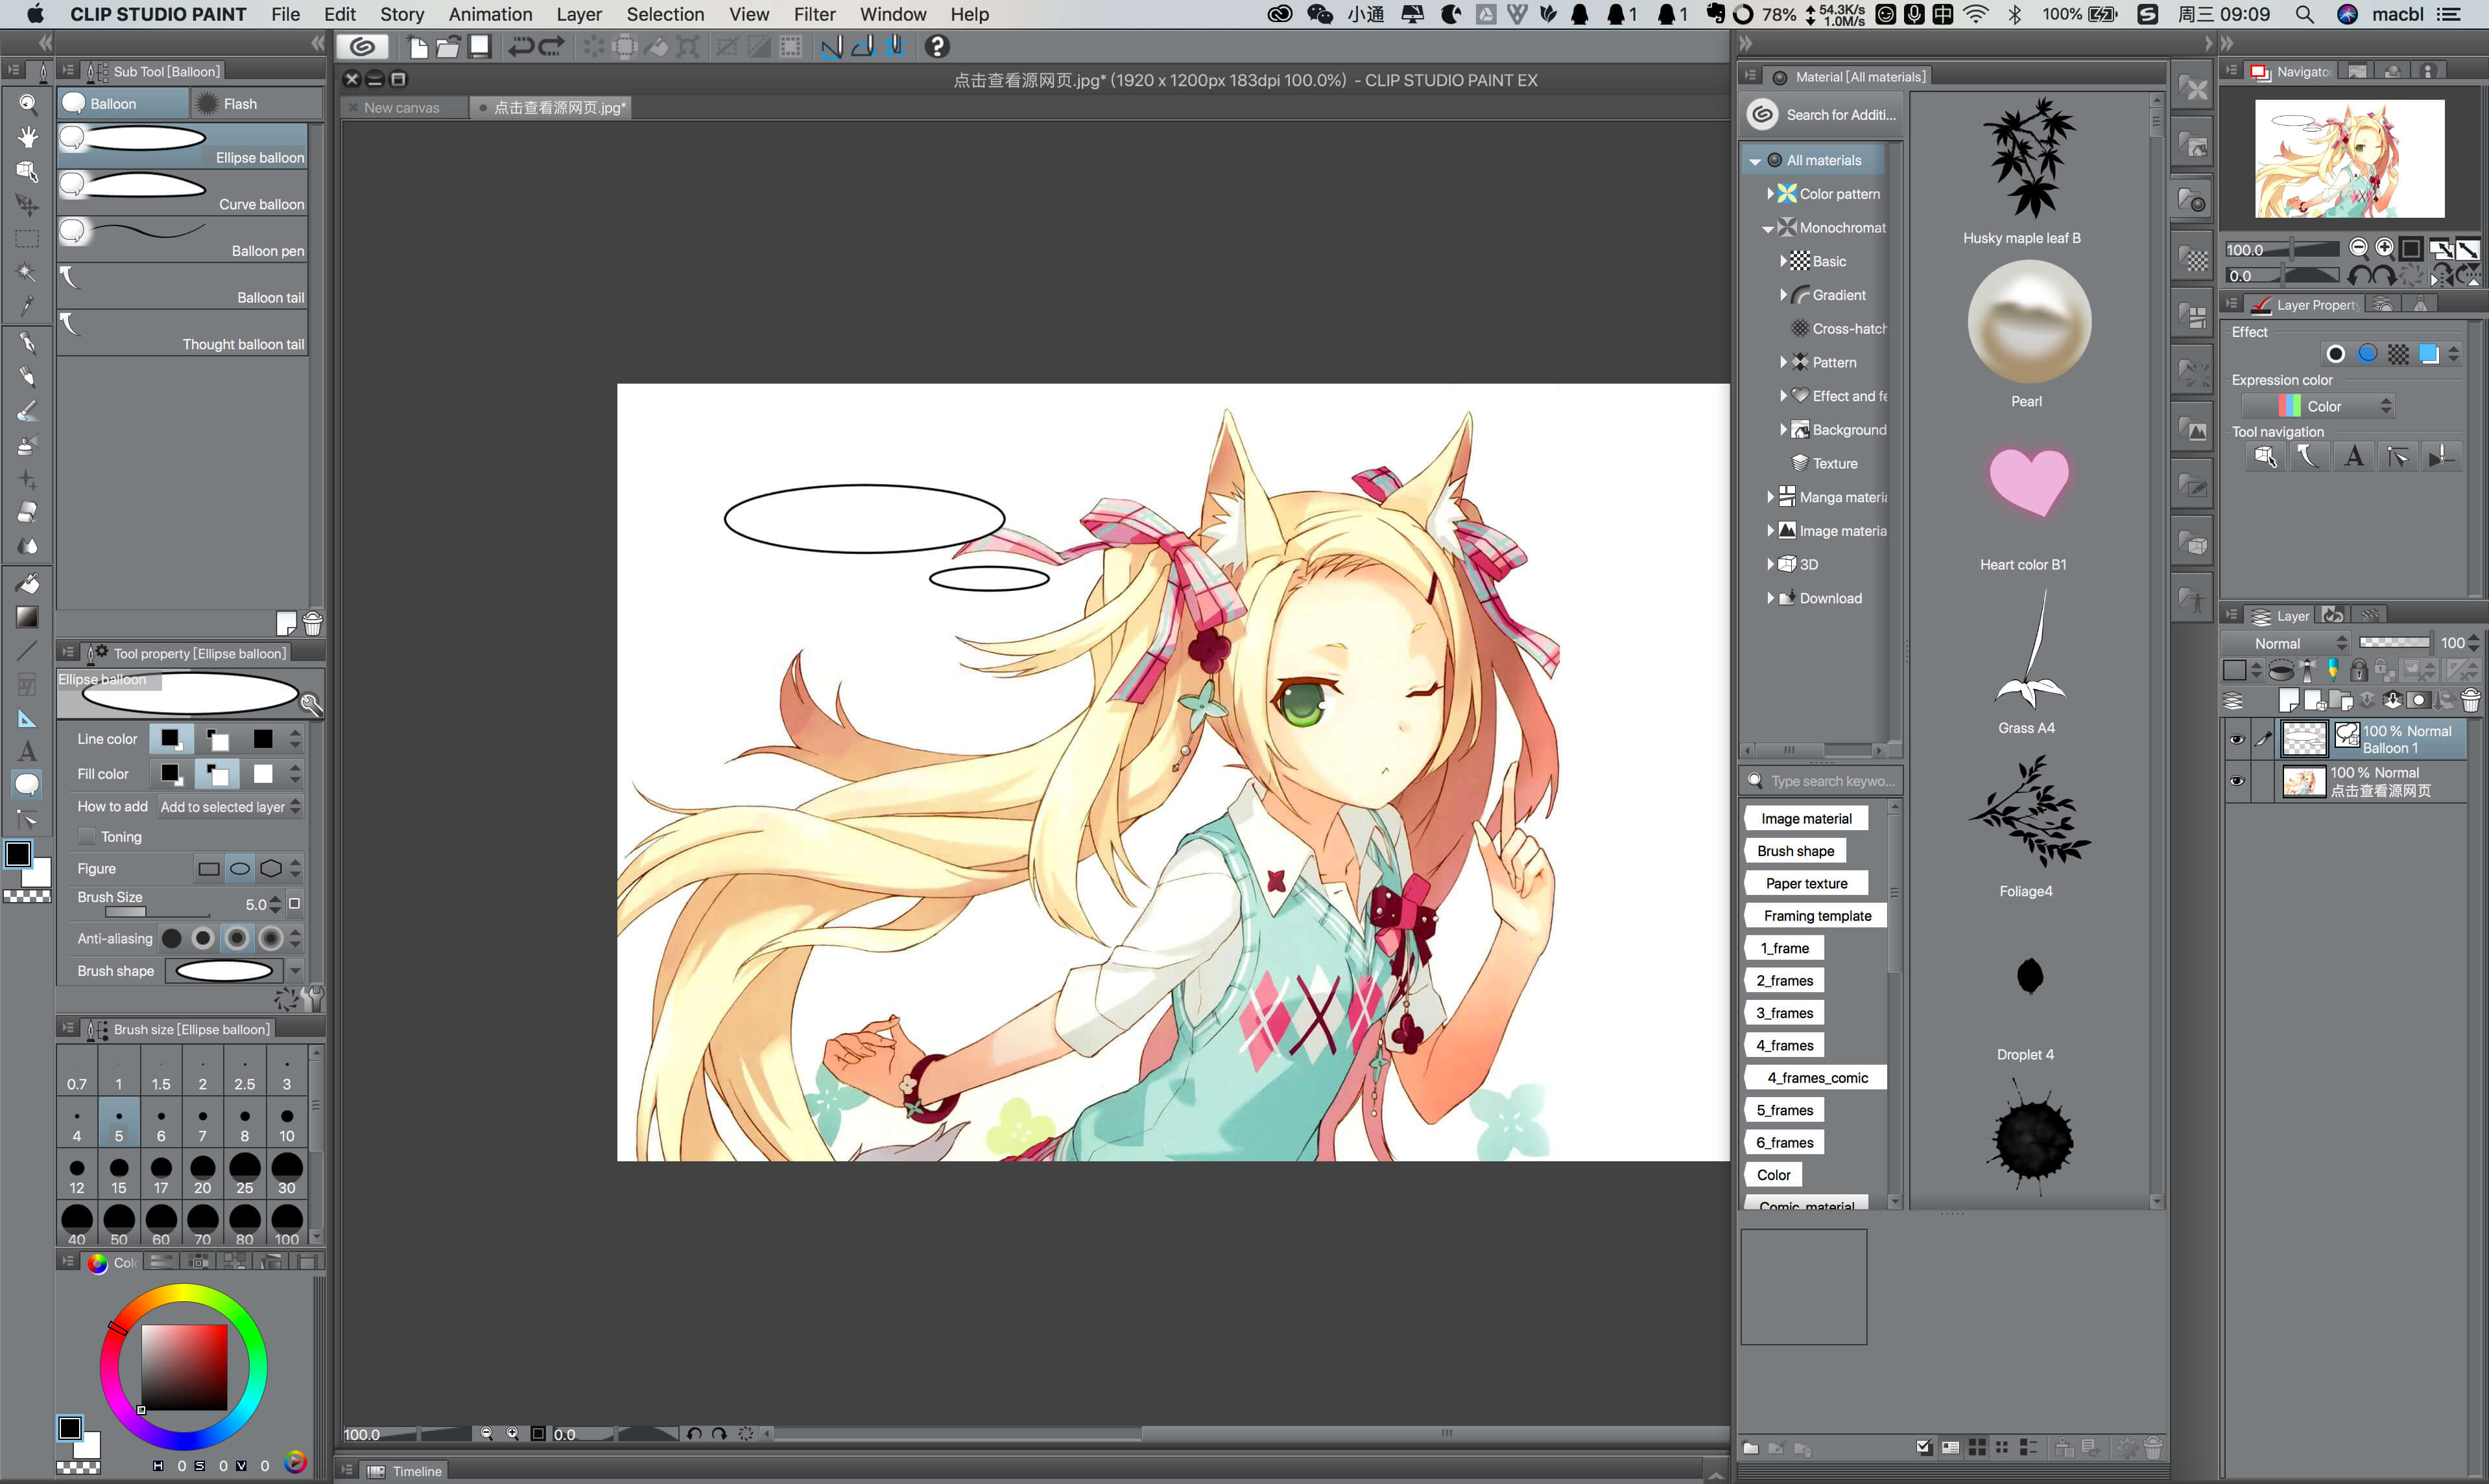The width and height of the screenshot is (2489, 1484).
Task: Click 4_frames_comic tag
Action: [x=1816, y=1077]
